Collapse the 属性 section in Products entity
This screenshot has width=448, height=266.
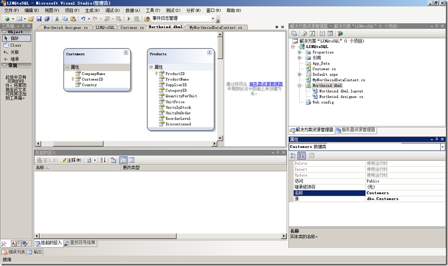click(x=151, y=67)
